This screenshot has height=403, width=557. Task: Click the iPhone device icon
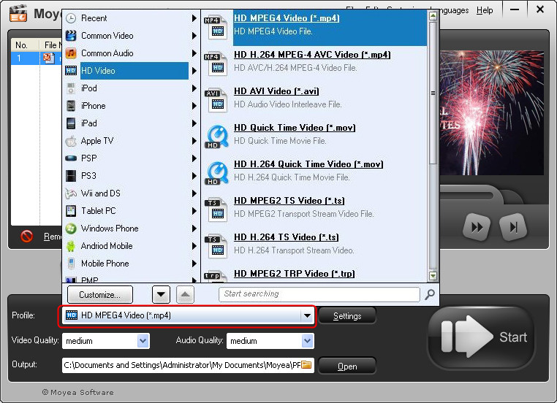(x=71, y=106)
